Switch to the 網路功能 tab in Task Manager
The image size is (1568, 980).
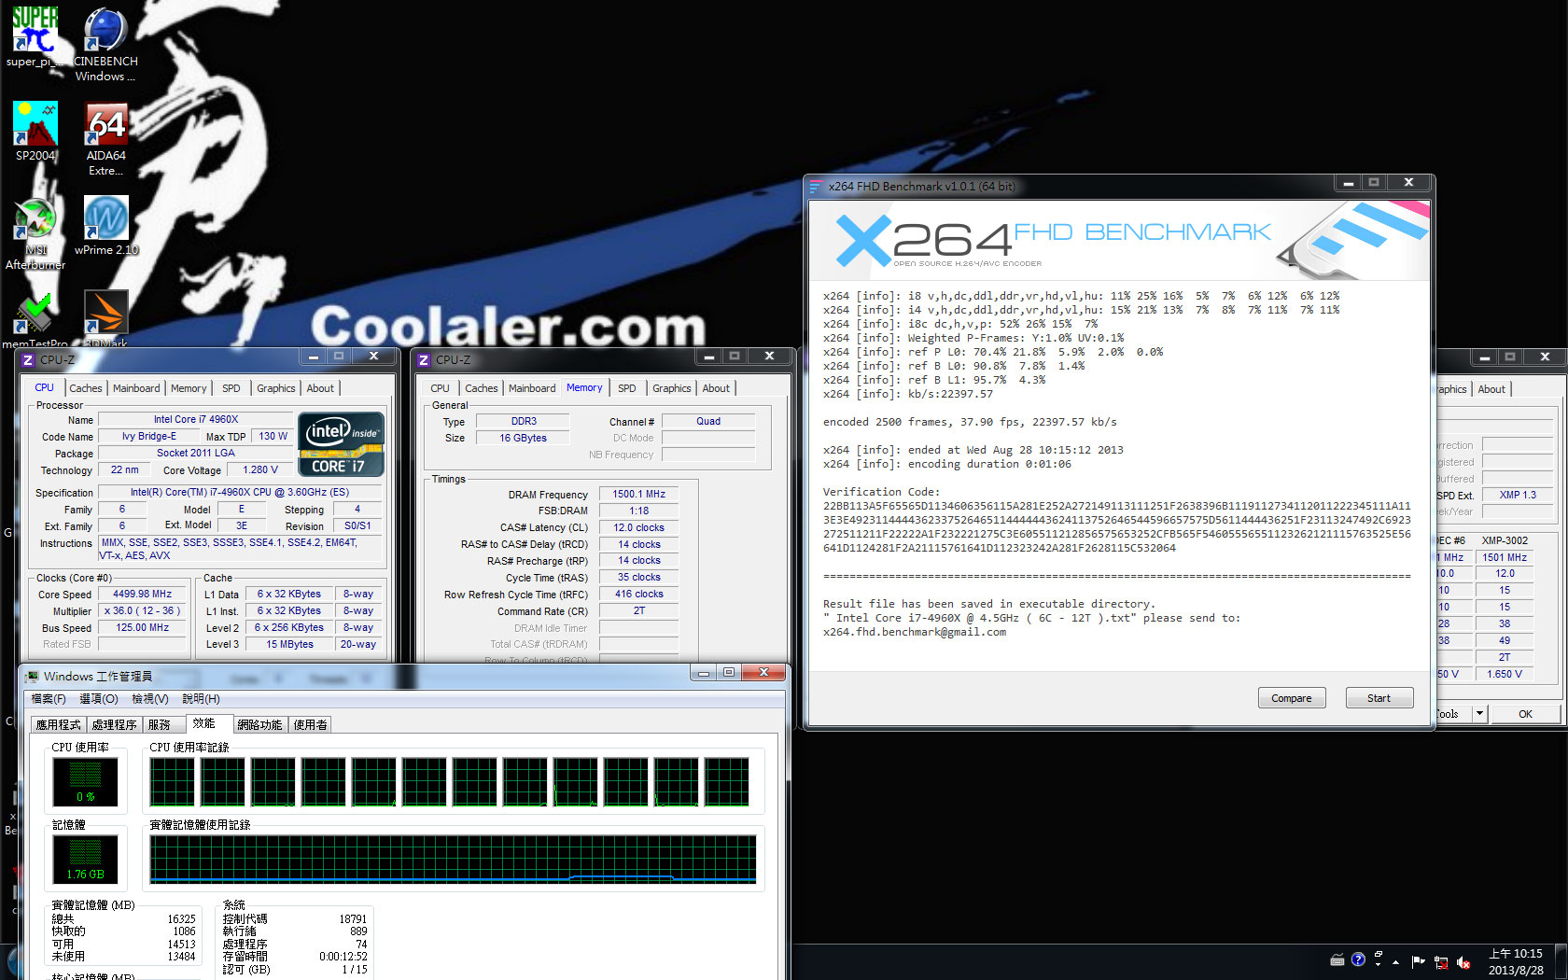tap(259, 725)
